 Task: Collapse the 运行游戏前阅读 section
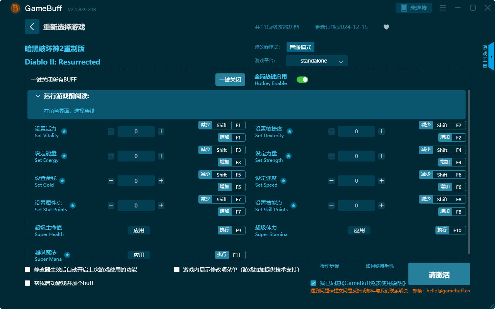(38, 96)
